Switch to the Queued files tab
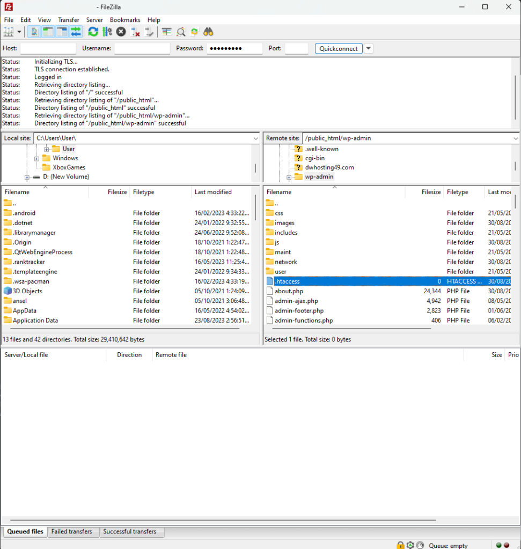The height and width of the screenshot is (549, 521). (25, 531)
